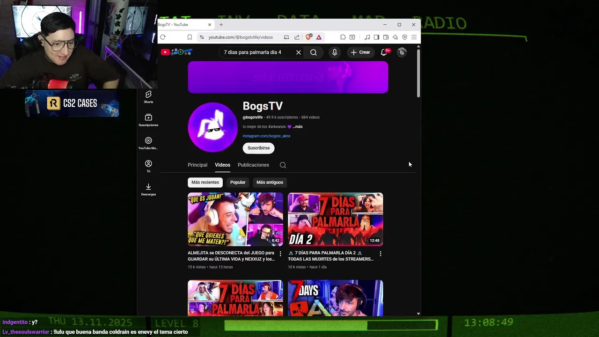Click the page vertical scrollbar
The height and width of the screenshot is (337, 599).
coord(418,73)
